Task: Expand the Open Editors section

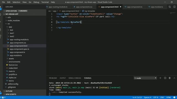Action: 24,11
